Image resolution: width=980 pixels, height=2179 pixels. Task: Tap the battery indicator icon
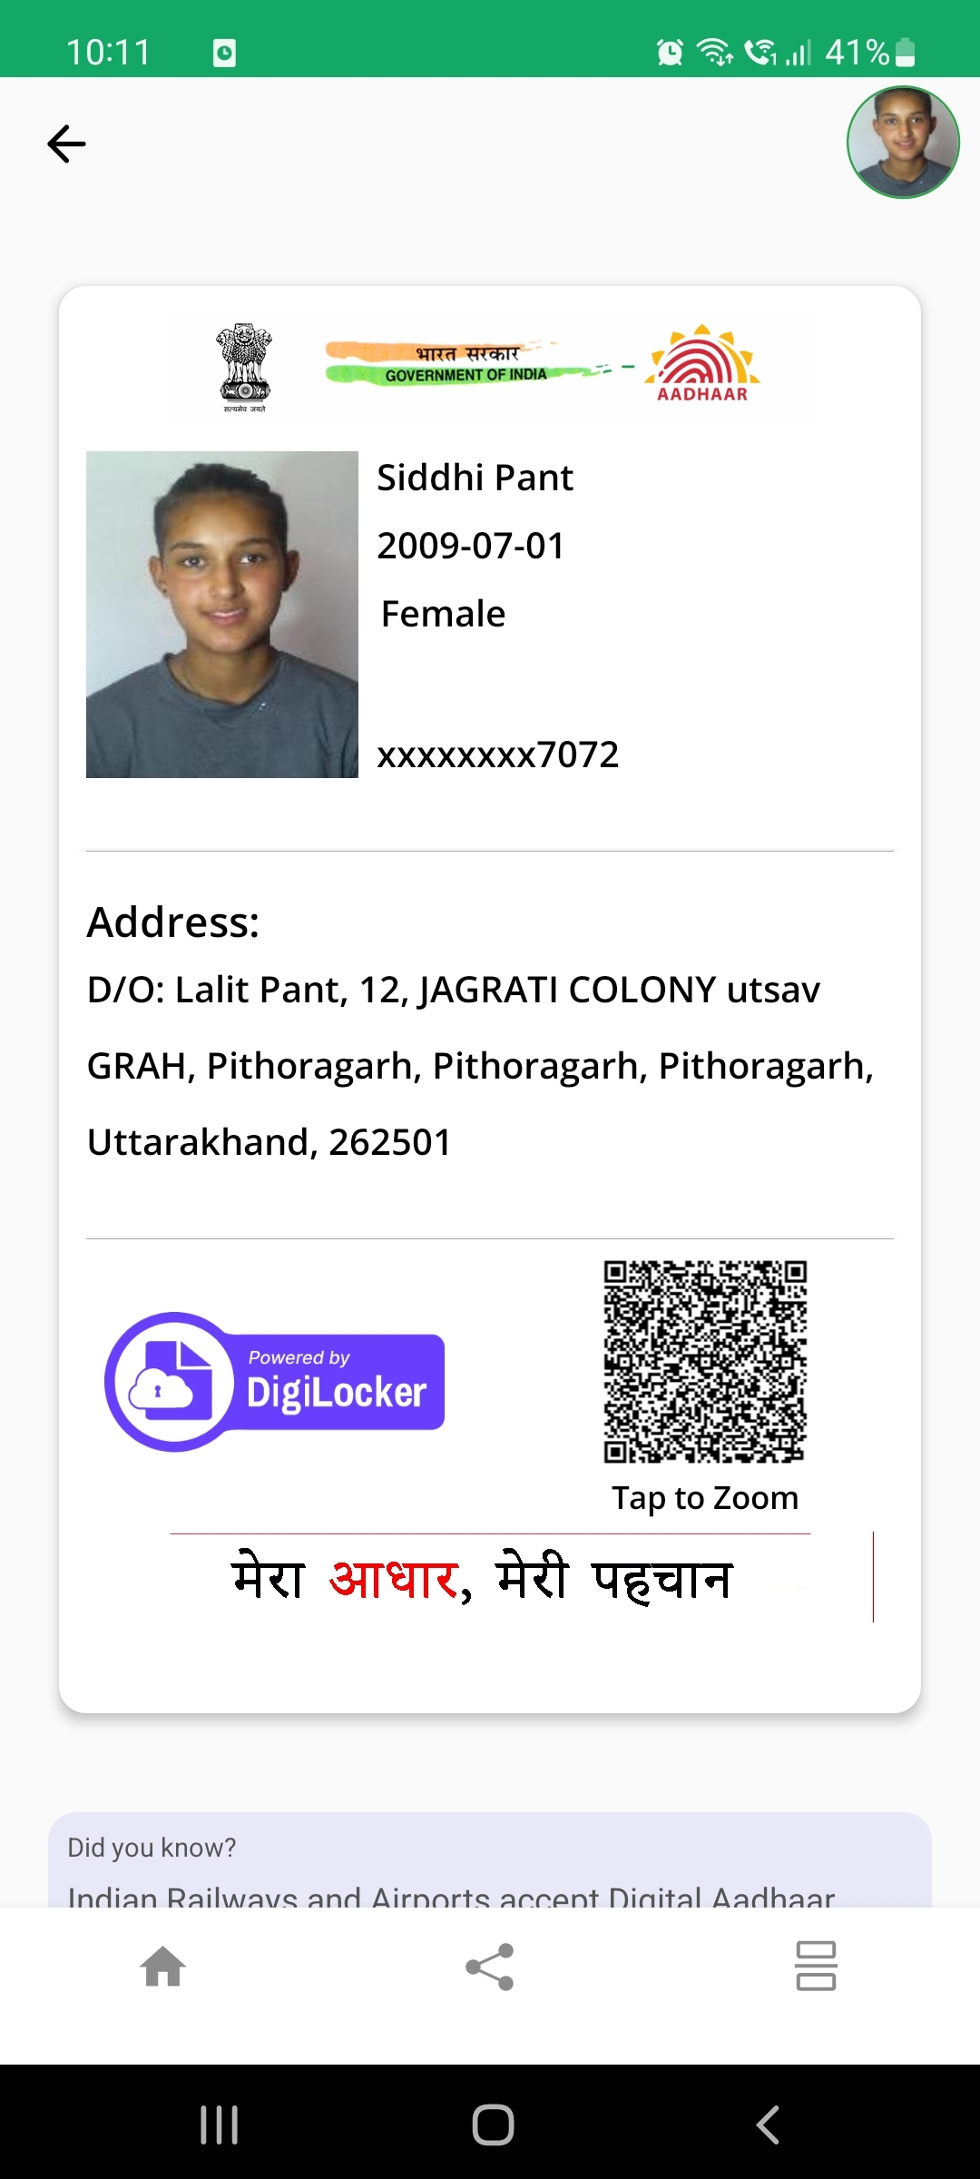pyautogui.click(x=905, y=53)
